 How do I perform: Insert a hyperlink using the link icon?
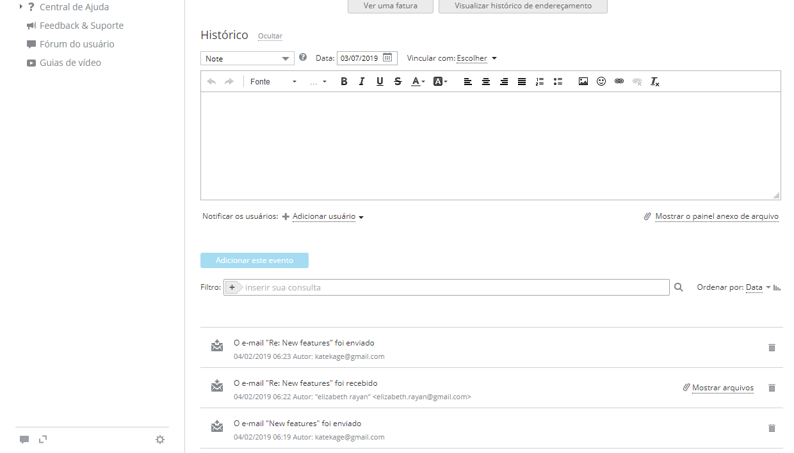tap(619, 82)
